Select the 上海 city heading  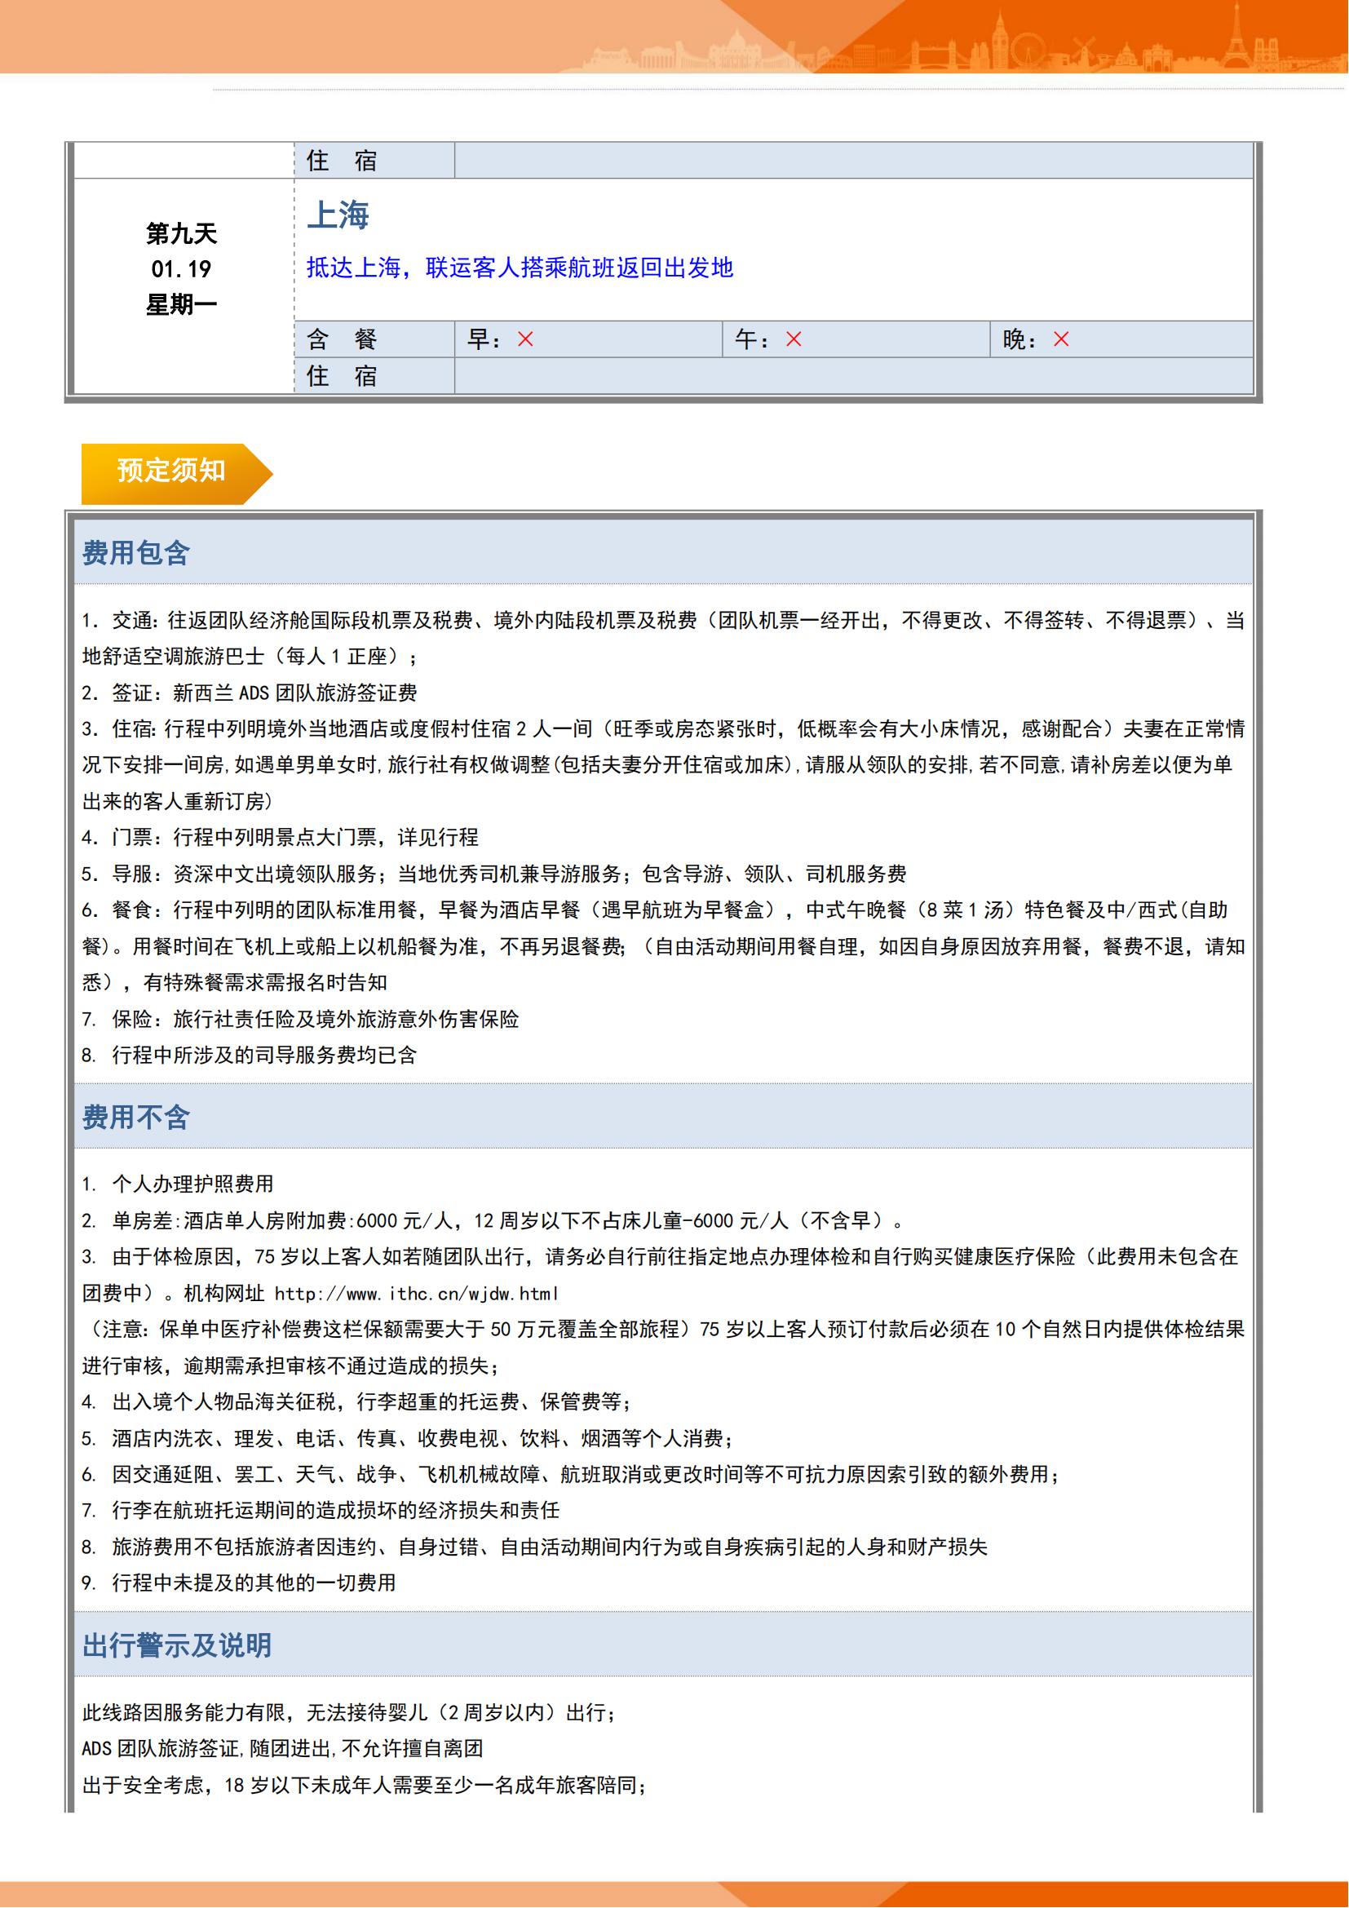click(338, 215)
